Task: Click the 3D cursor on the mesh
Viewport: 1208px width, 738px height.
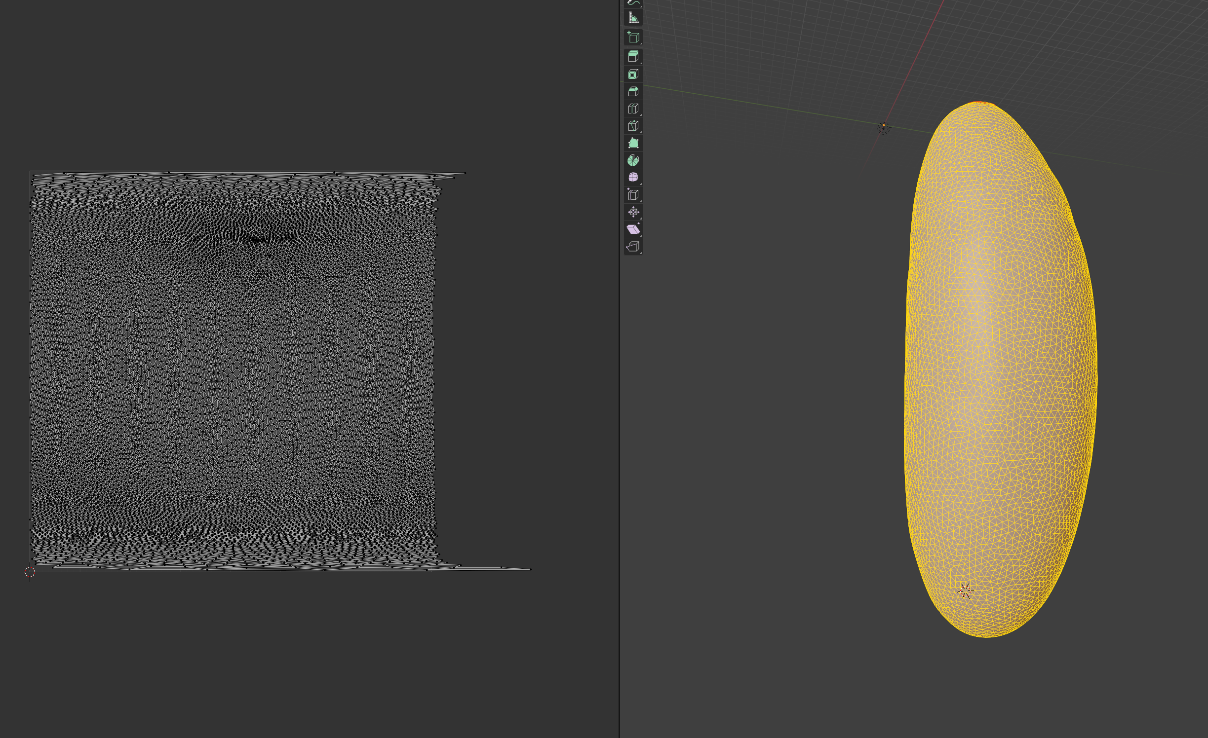Action: point(965,590)
